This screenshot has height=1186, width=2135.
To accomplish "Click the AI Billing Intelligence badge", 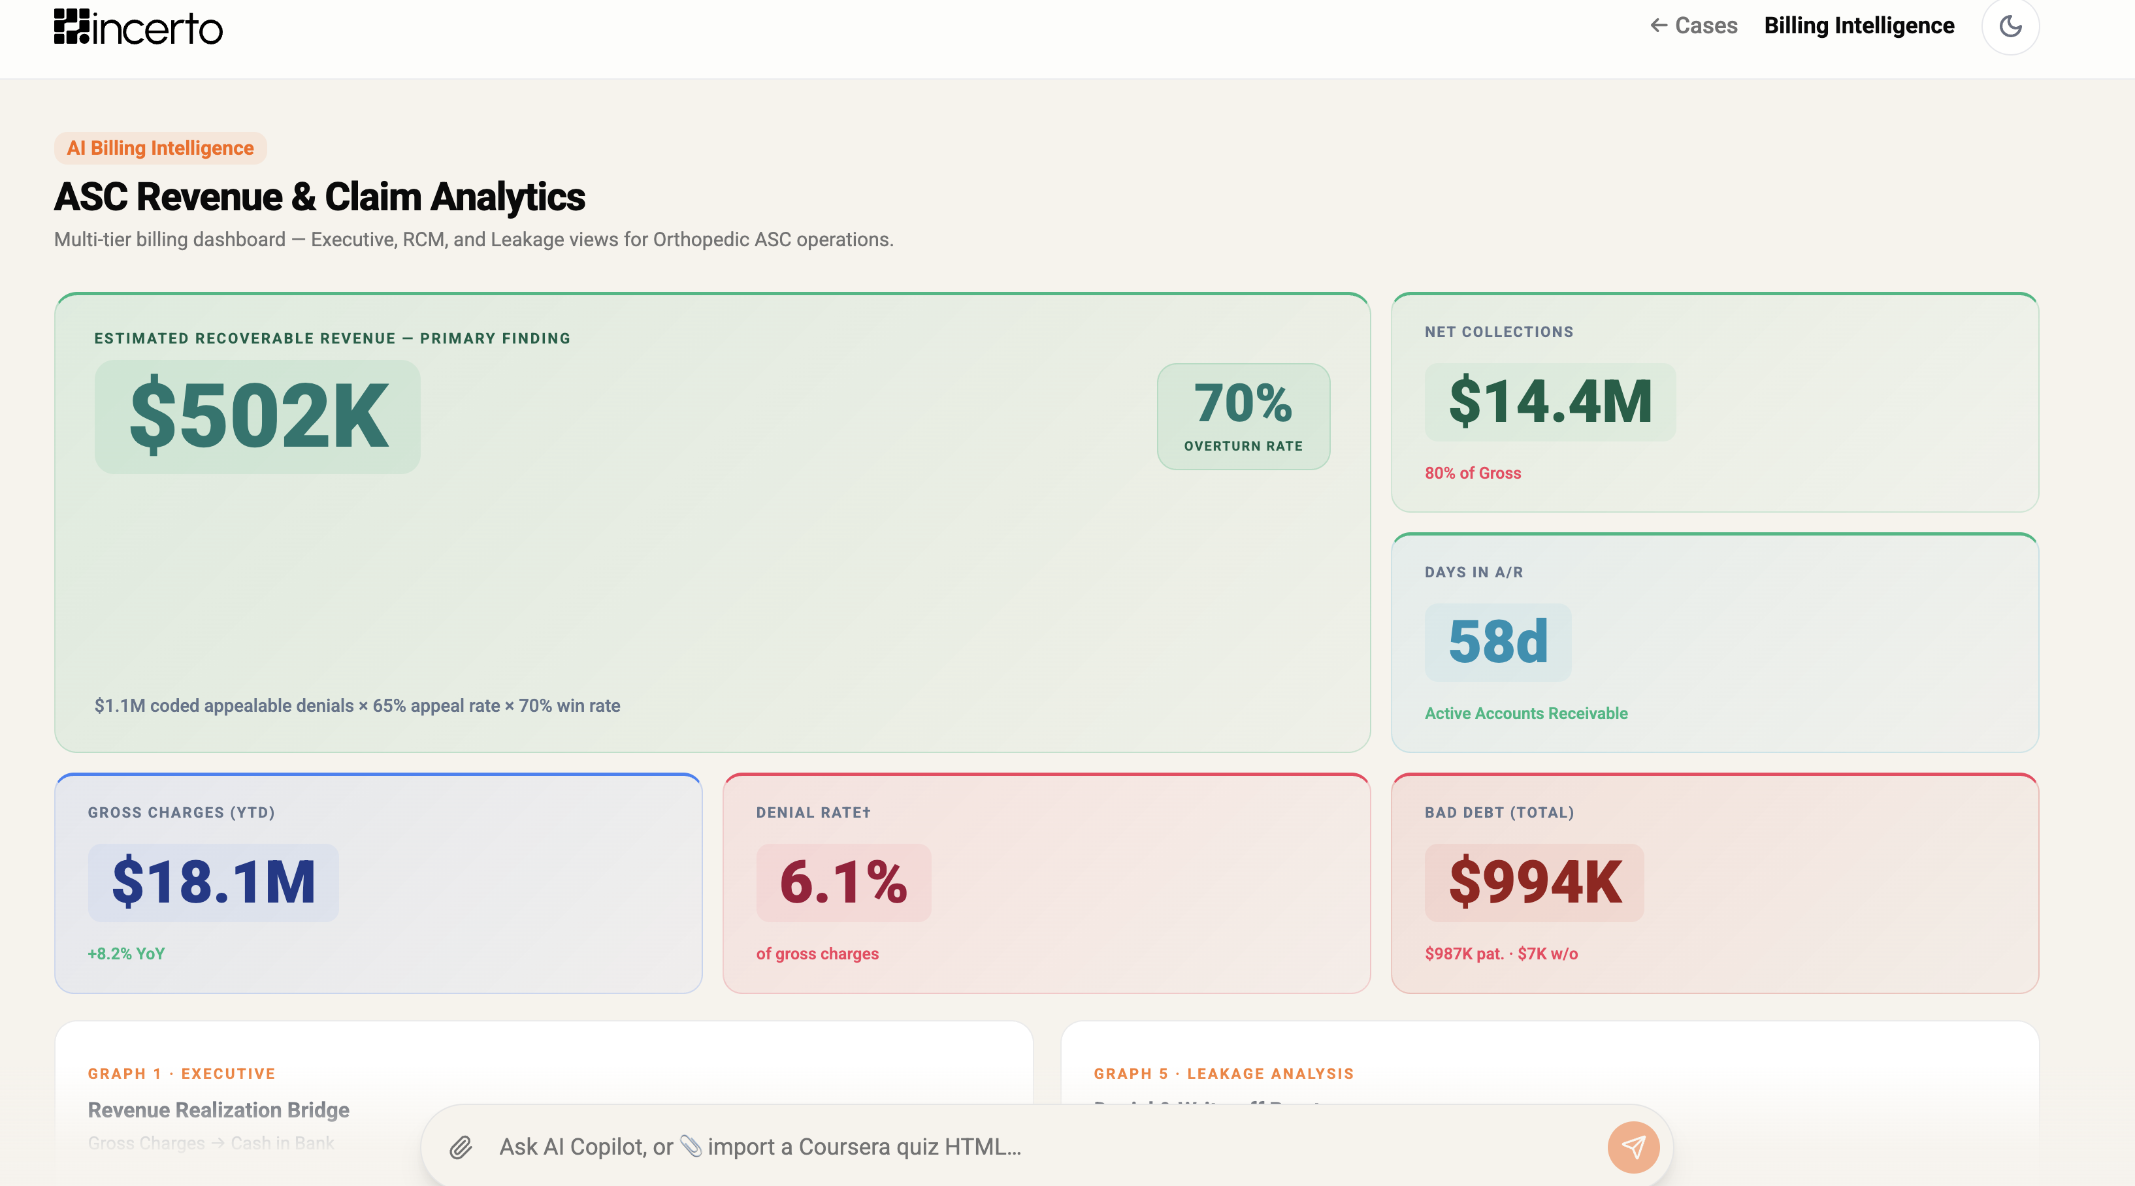I will click(161, 148).
